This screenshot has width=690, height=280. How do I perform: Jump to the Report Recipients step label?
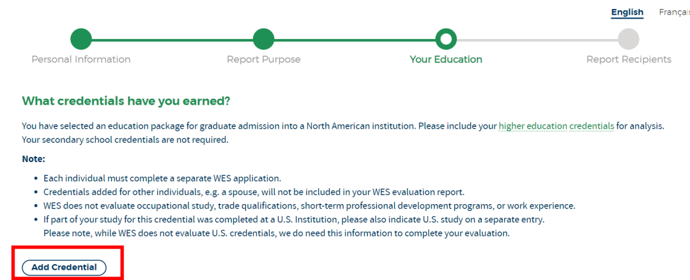point(629,59)
